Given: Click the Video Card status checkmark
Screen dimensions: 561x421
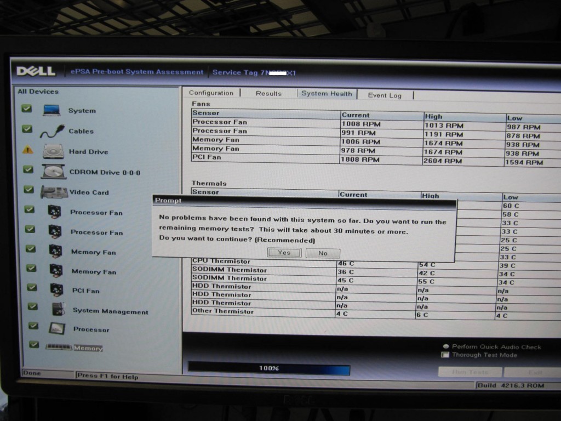Looking at the screenshot, I should (x=29, y=189).
